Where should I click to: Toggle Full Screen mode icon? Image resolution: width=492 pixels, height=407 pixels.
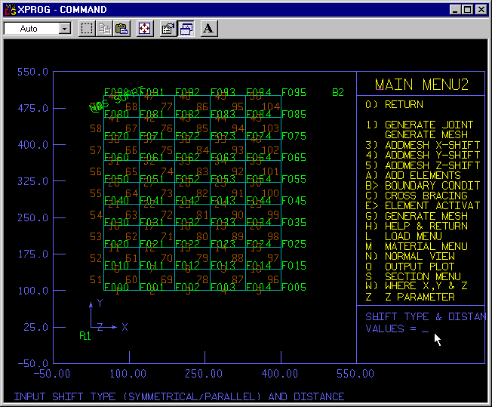(145, 29)
